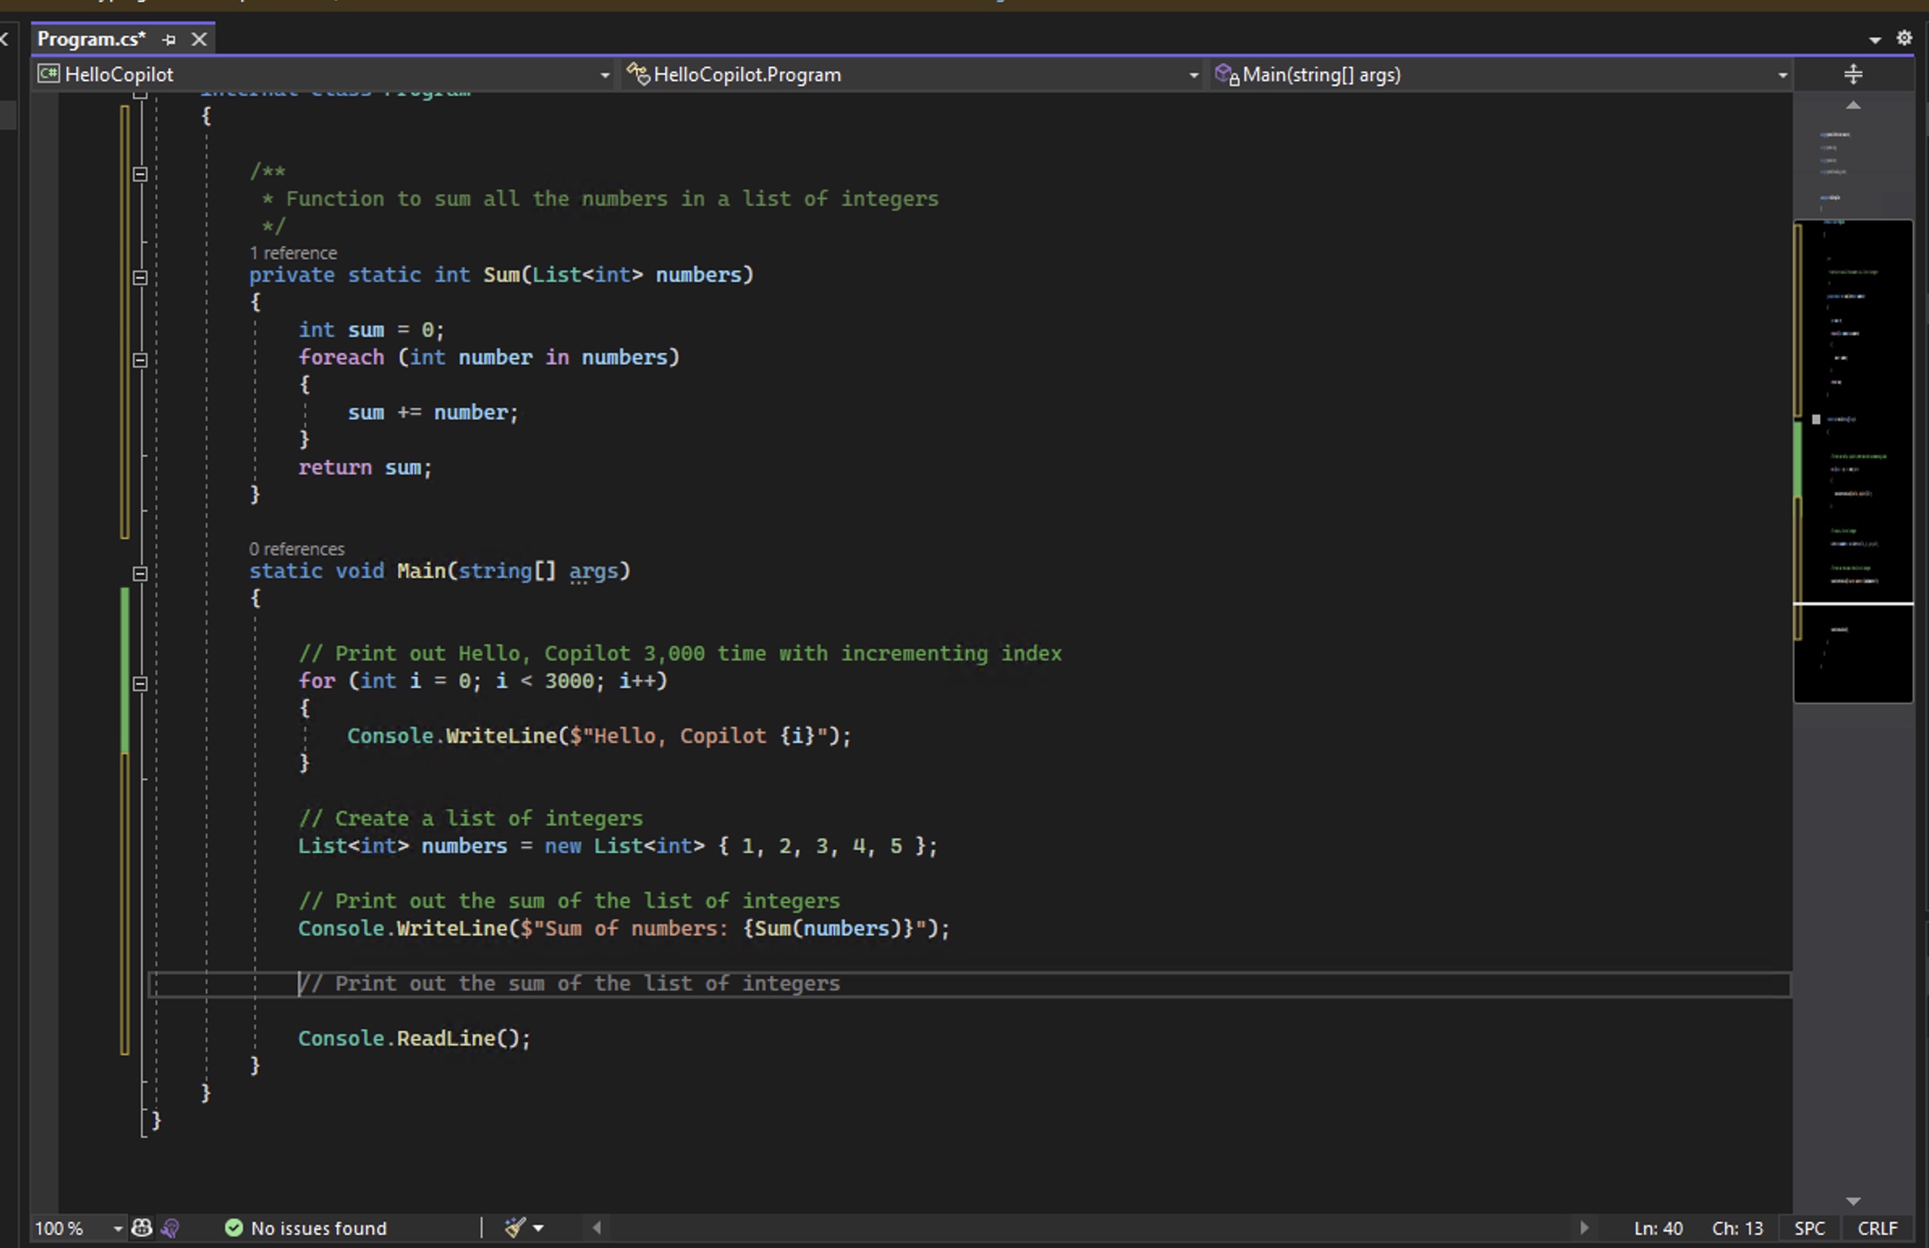Viewport: 1929px width, 1248px height.
Task: Click the 'new List<int>' initializer line
Action: (617, 846)
